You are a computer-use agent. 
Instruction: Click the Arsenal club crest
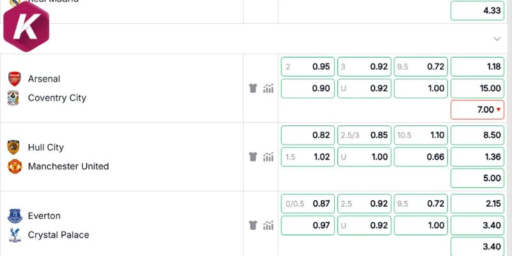point(14,79)
